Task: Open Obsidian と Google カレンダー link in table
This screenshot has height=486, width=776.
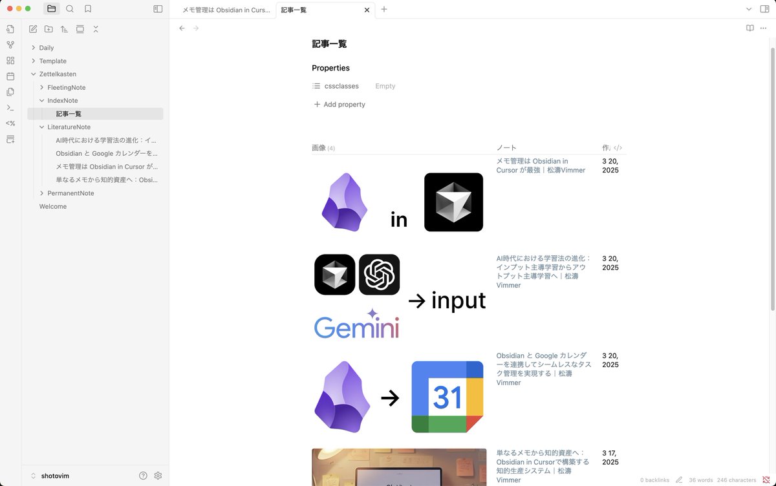Action: tap(544, 369)
